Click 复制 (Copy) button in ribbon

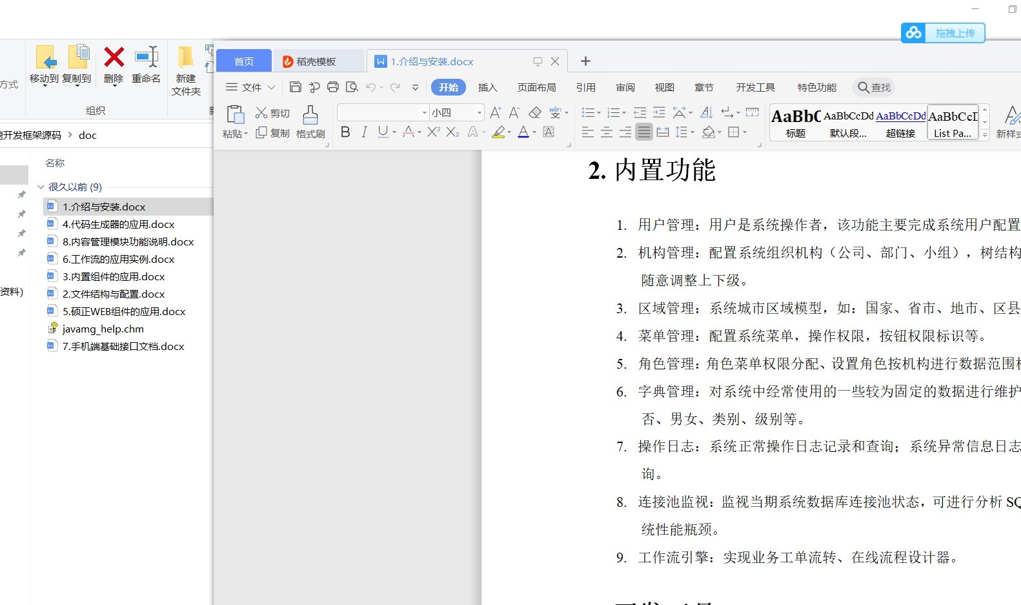point(272,132)
